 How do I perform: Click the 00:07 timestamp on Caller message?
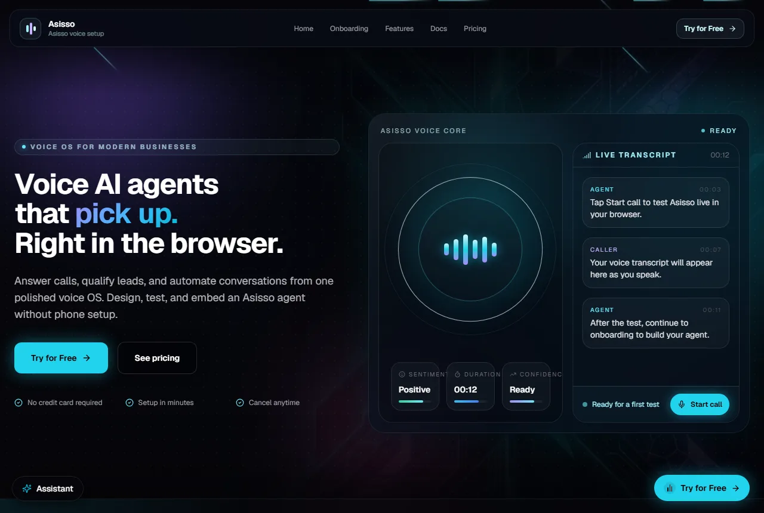tap(710, 250)
